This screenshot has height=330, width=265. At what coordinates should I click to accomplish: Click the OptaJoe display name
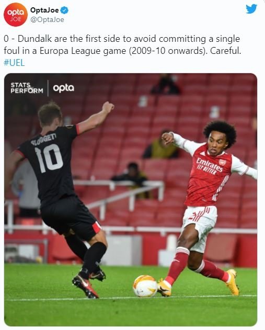(44, 10)
